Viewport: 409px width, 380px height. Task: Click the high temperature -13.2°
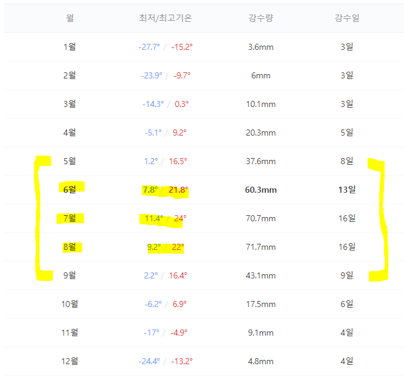click(182, 362)
